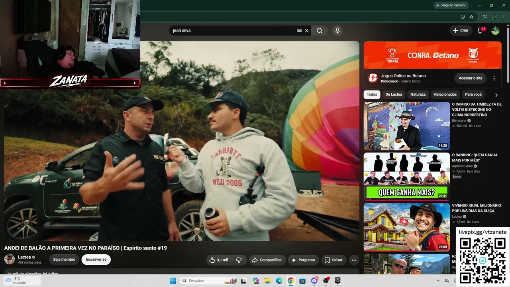Select the Natureza filter chip

(418, 94)
